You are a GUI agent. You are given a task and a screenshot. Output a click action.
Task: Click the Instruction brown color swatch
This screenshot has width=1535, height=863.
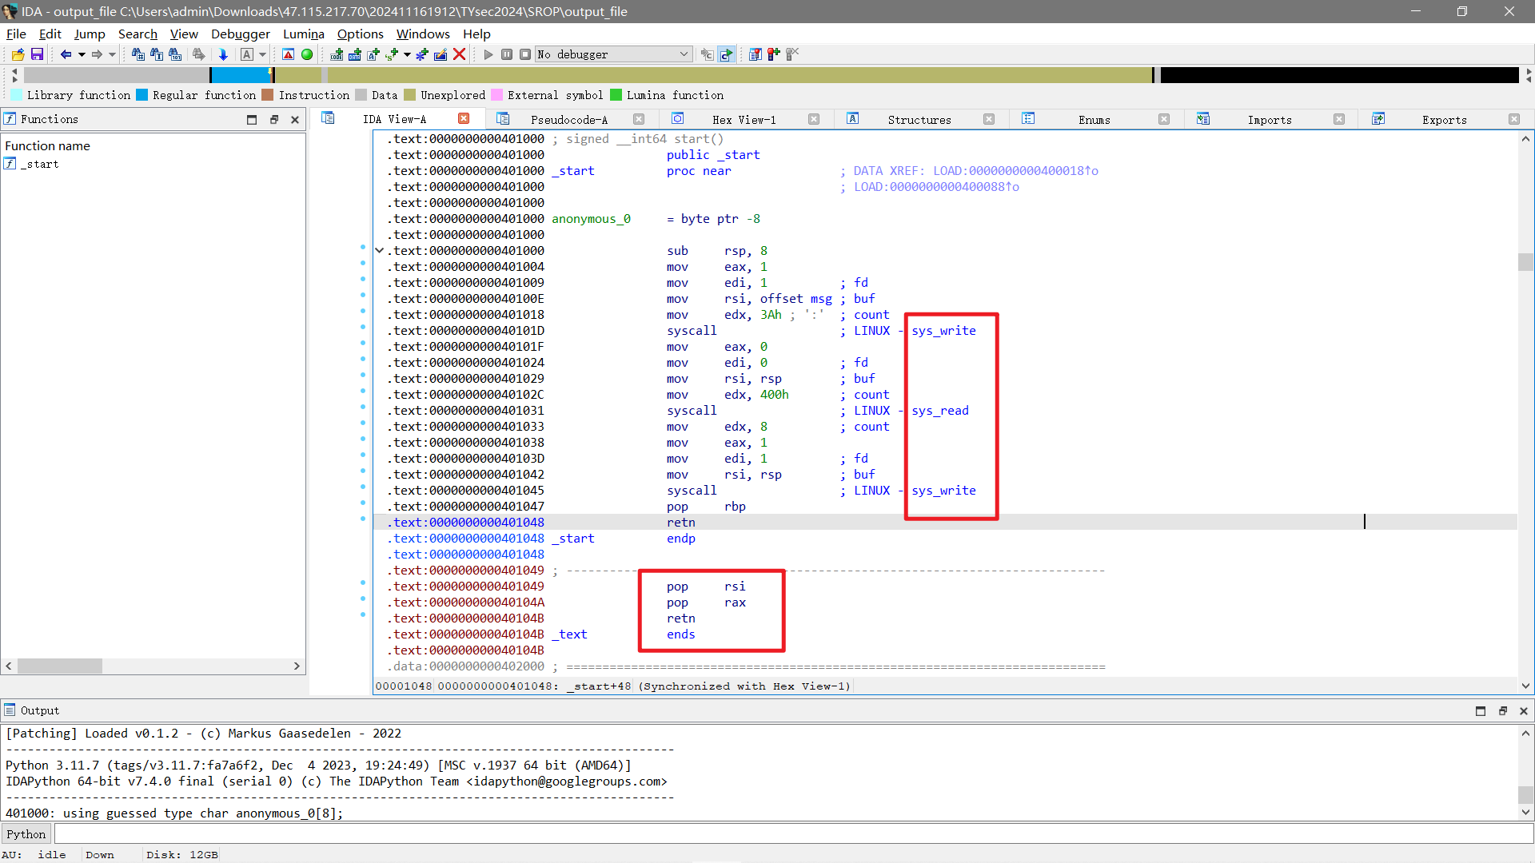tap(268, 95)
